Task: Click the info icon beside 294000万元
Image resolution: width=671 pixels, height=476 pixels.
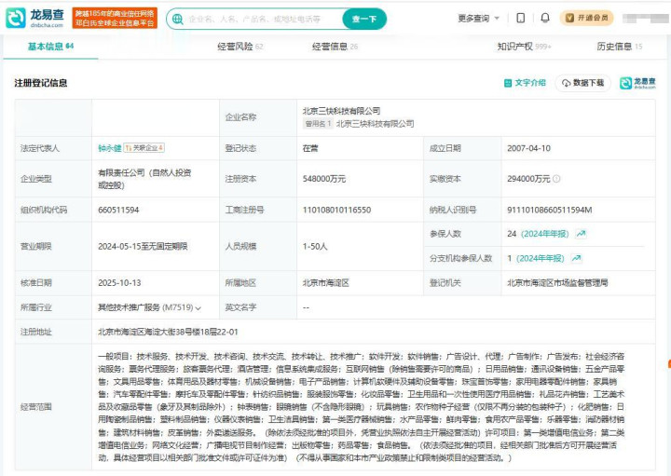Action: 557,178
